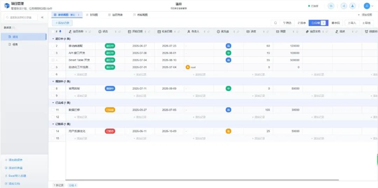Collapse the left sidebar with double chevron
Viewport: 378px width, 188px height.
tap(42, 18)
